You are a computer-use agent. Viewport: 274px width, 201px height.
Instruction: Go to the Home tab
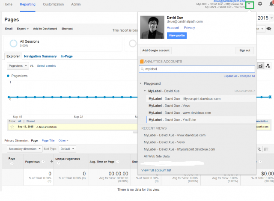[x=8, y=4]
